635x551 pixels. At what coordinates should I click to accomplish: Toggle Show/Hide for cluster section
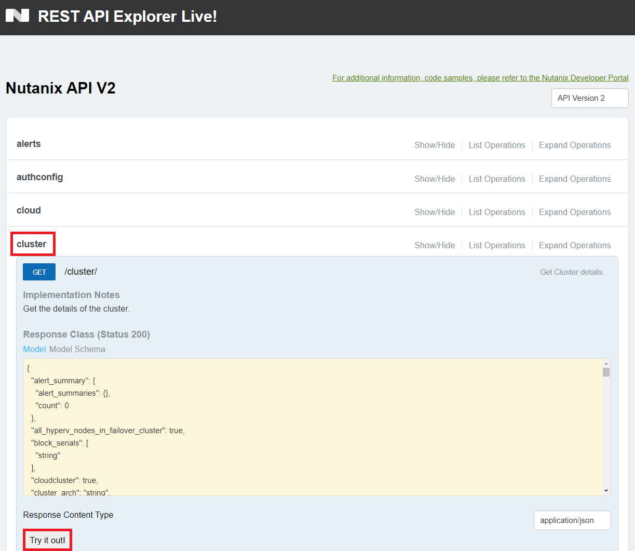click(434, 245)
